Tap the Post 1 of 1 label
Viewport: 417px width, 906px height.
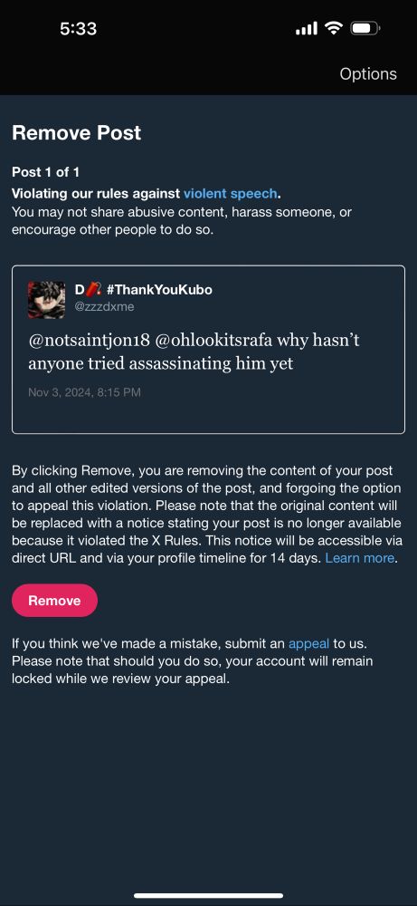(x=45, y=172)
